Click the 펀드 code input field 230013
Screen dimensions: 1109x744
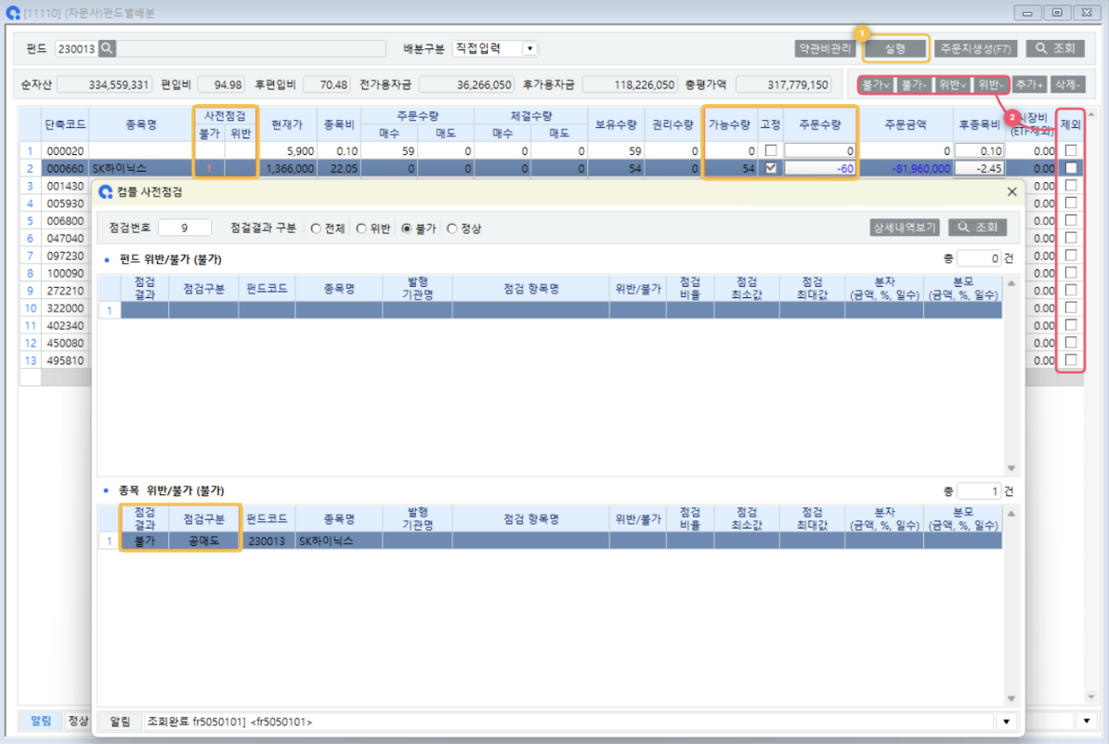click(76, 49)
